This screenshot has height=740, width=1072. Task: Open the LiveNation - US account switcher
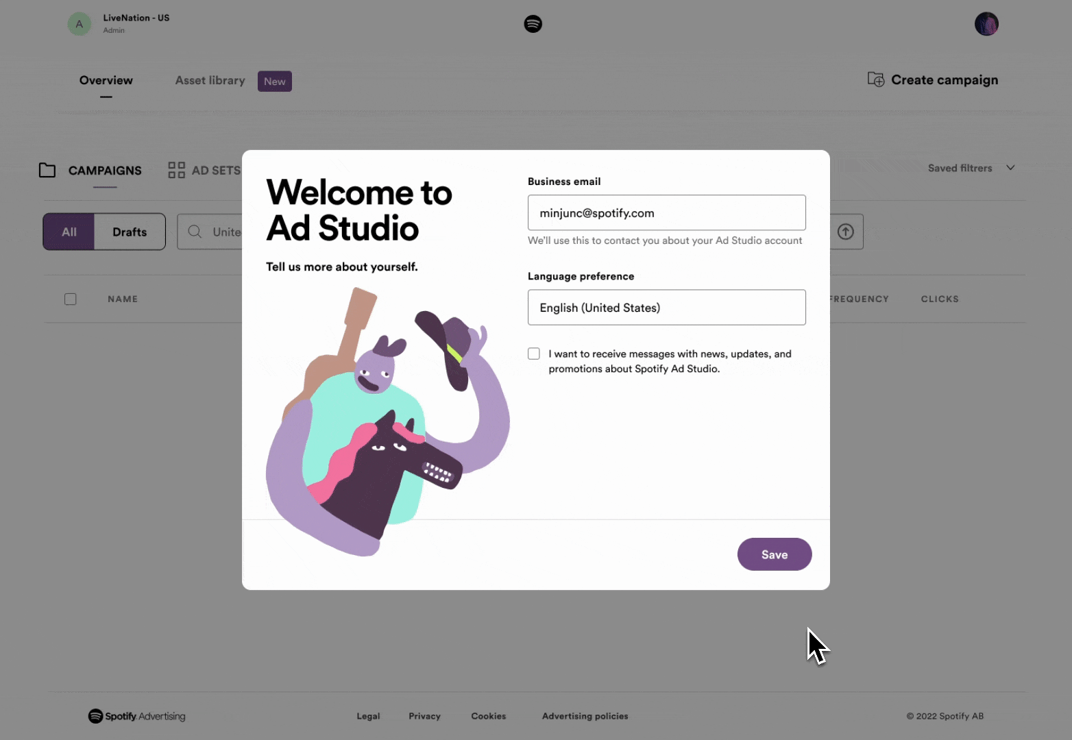(x=120, y=24)
